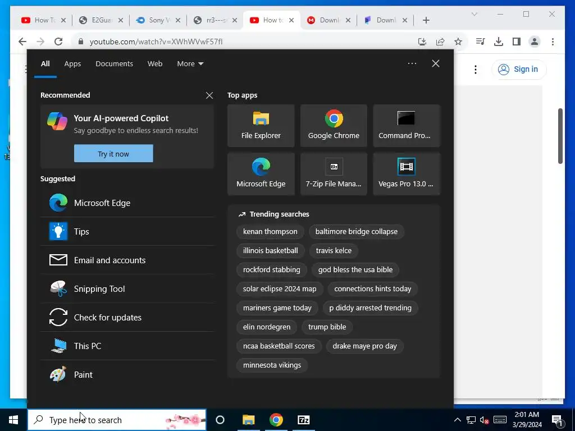
Task: Select the All search filter tab
Action: [45, 64]
